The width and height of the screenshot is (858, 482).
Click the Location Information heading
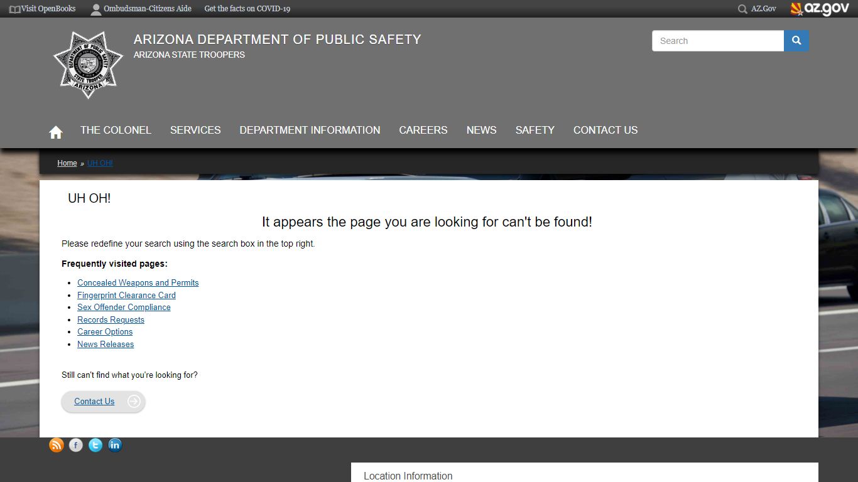click(x=408, y=476)
